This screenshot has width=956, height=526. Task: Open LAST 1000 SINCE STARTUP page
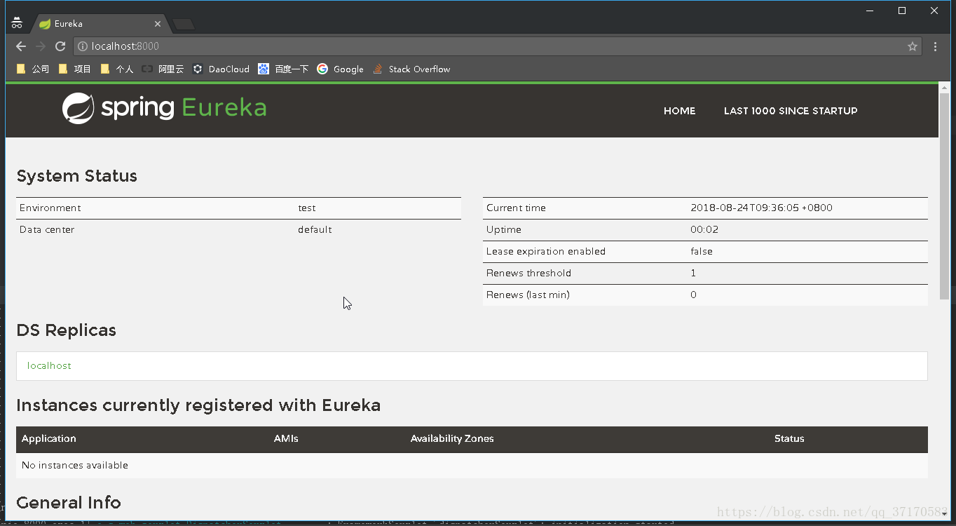coord(791,111)
